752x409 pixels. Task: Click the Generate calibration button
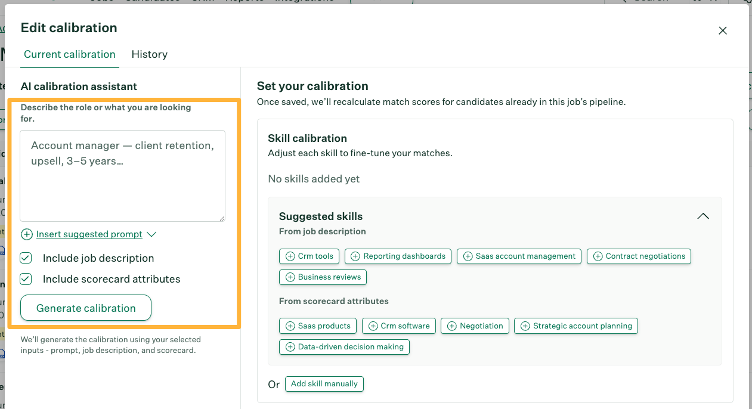point(85,308)
